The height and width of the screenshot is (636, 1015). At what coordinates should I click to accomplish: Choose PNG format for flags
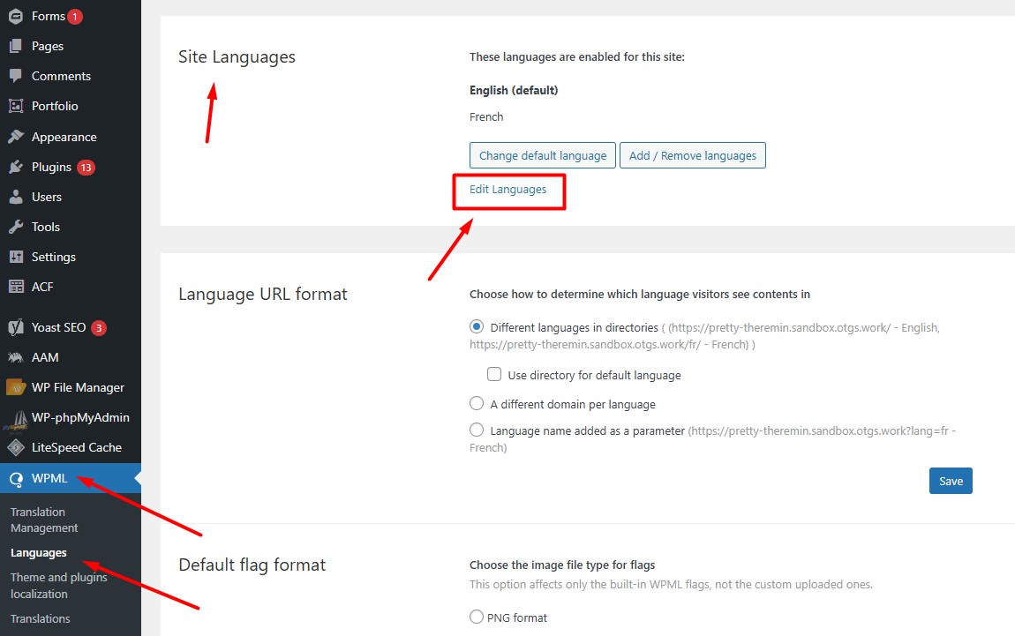pos(477,617)
